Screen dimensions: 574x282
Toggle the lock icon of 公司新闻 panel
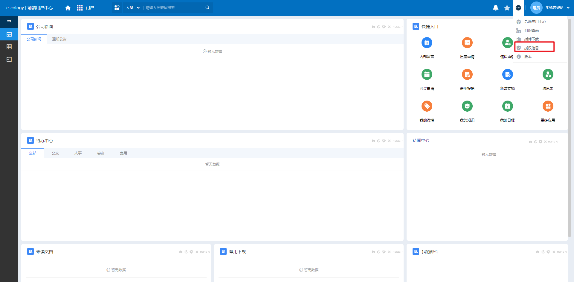point(373,27)
